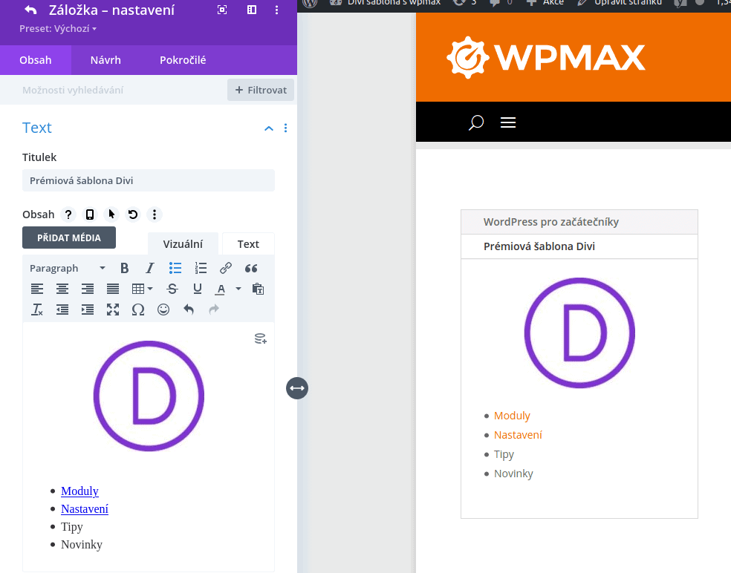Align text center

tap(62, 289)
